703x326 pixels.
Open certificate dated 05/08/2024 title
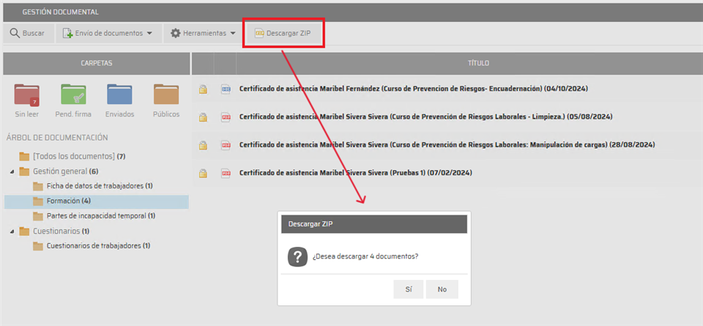point(426,116)
